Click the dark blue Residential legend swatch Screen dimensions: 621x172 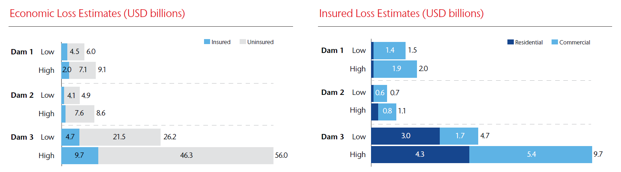(x=511, y=42)
